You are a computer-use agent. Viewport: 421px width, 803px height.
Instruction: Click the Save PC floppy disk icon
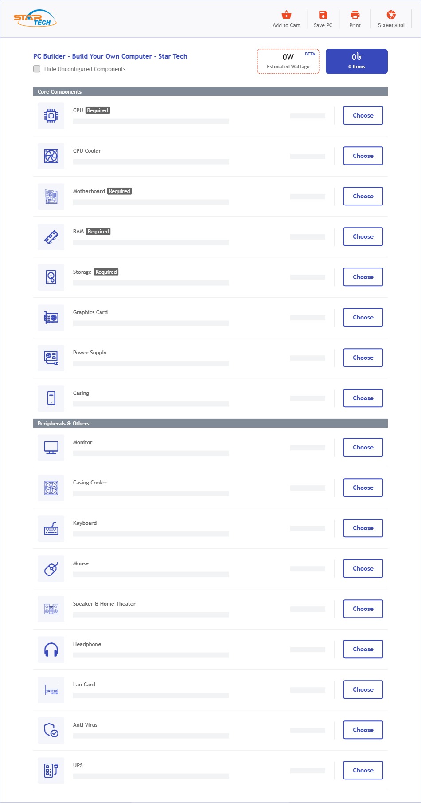(323, 15)
